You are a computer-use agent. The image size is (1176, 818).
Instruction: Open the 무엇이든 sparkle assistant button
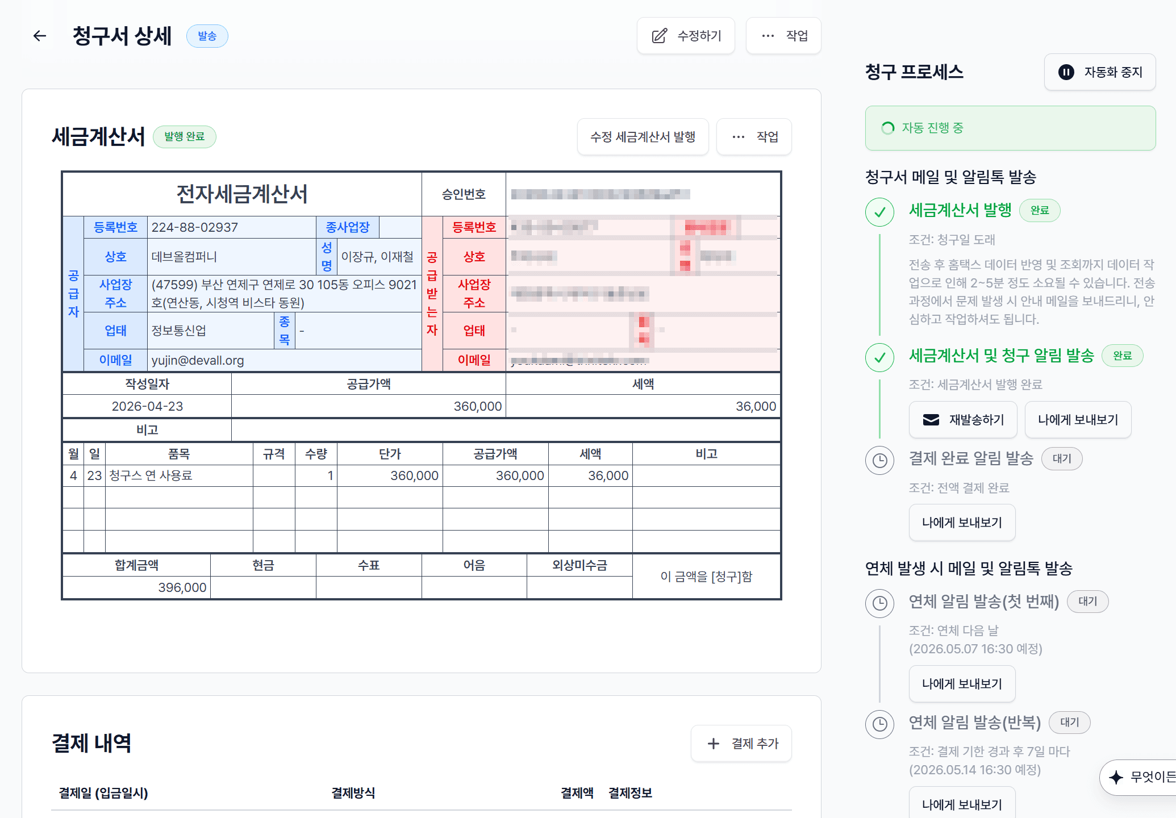click(1139, 777)
